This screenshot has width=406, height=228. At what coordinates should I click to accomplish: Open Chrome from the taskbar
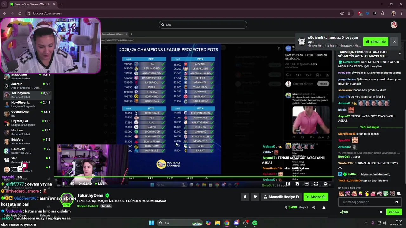coord(227,223)
